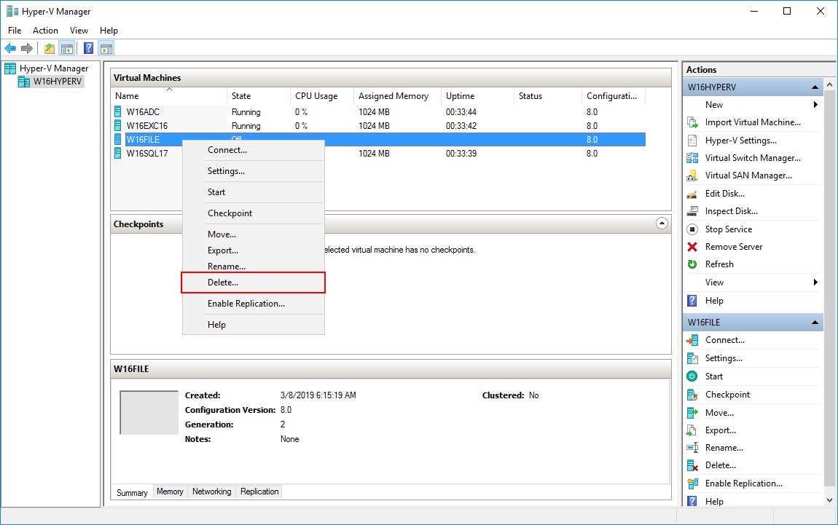Open the Action menu
The image size is (838, 525).
coord(45,31)
